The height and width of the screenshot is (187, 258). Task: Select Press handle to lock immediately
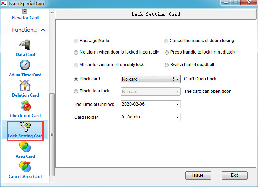167,52
